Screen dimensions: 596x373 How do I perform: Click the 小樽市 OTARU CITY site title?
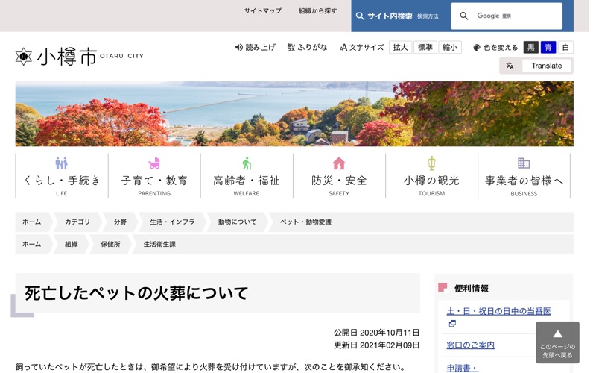79,57
